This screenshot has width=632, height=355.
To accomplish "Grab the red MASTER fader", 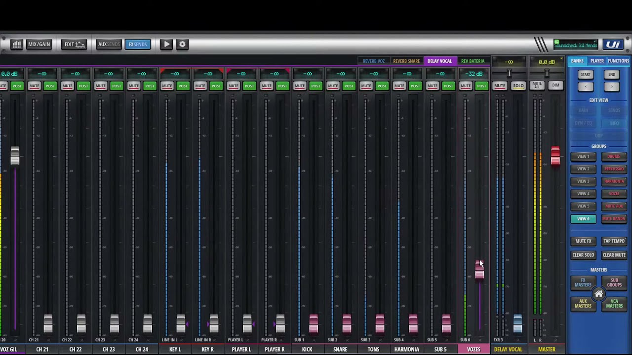I will coord(555,156).
